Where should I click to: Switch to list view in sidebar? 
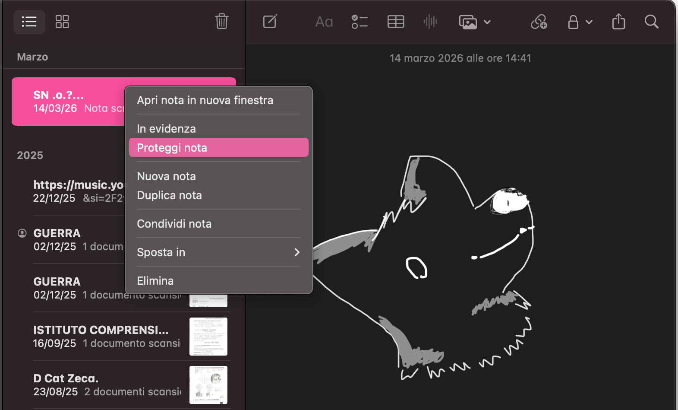29,22
